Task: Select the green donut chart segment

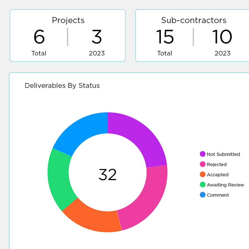Action: click(x=59, y=177)
